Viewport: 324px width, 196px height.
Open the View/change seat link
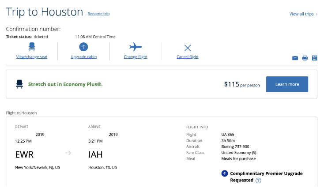coord(32,57)
